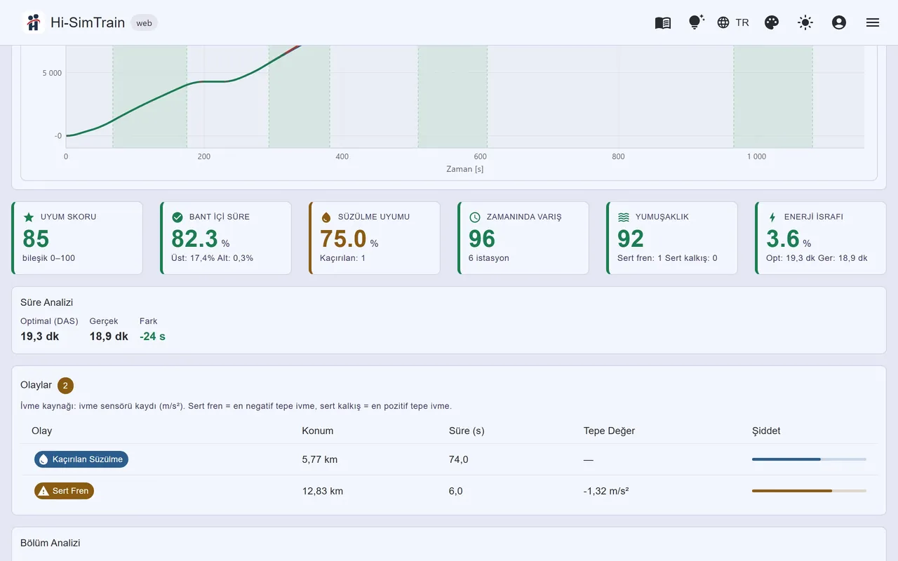This screenshot has height=561, width=898.
Task: Click the Süre (s) column header
Action: (x=467, y=431)
